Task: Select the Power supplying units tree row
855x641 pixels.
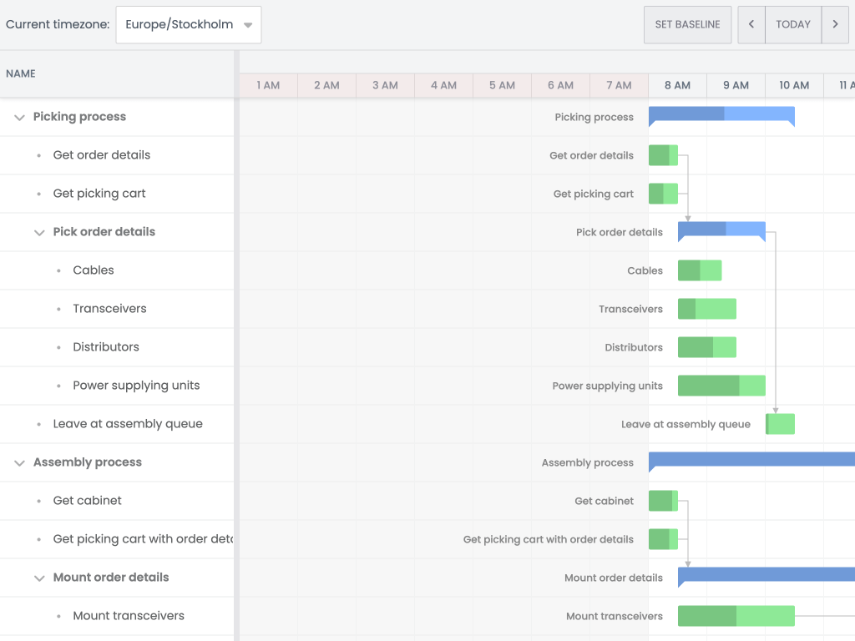Action: click(117, 386)
